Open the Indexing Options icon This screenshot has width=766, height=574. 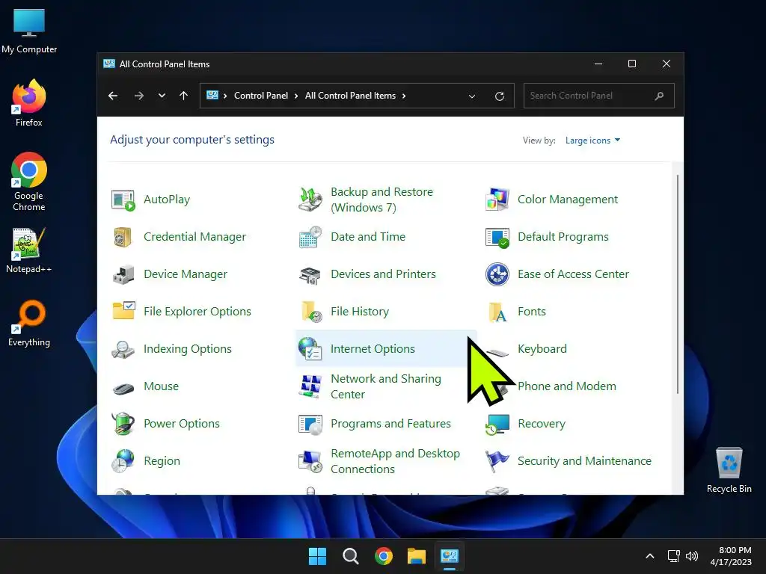(123, 350)
